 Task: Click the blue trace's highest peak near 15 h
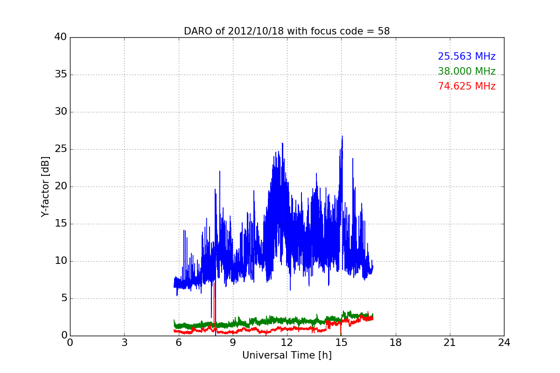342,137
